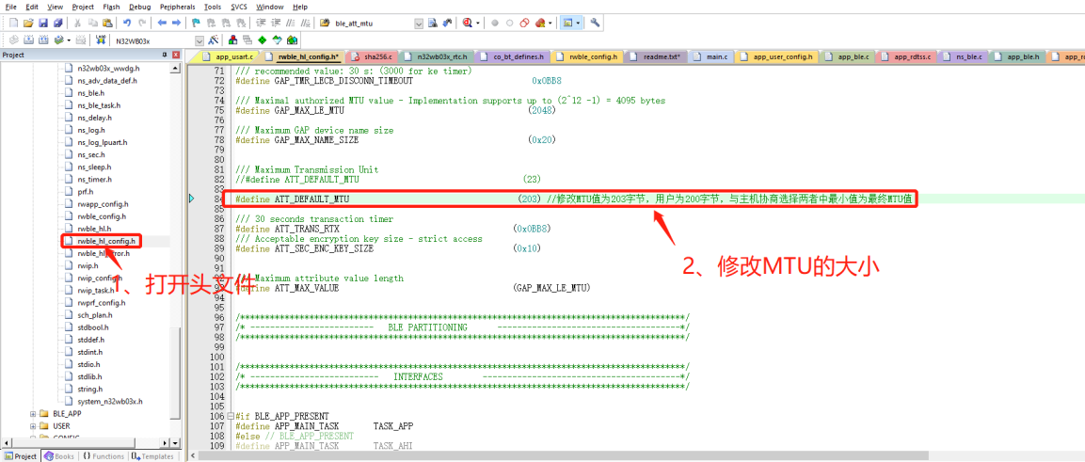
Task: Open Options for Target magic wand icon
Action: [x=214, y=40]
